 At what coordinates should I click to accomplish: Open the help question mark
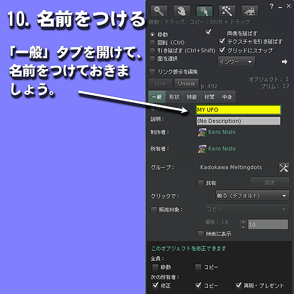pyautogui.click(x=272, y=6)
